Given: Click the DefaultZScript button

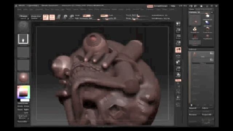Looking at the screenshot, I should (x=161, y=6).
